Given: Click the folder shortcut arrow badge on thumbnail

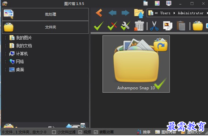Looking at the screenshot, I should click(160, 44).
